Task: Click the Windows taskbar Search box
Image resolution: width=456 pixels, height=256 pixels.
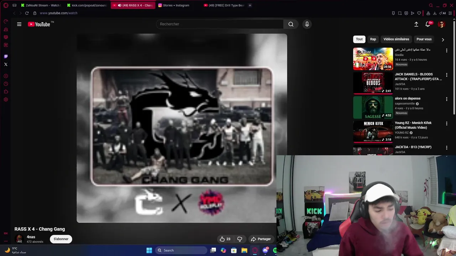Action: click(181, 250)
